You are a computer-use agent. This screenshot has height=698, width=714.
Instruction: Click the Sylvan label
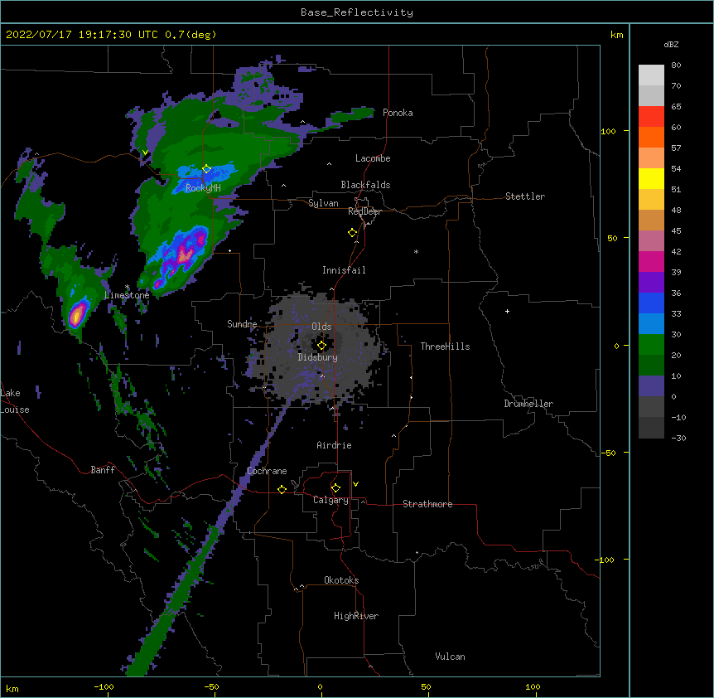coord(323,203)
